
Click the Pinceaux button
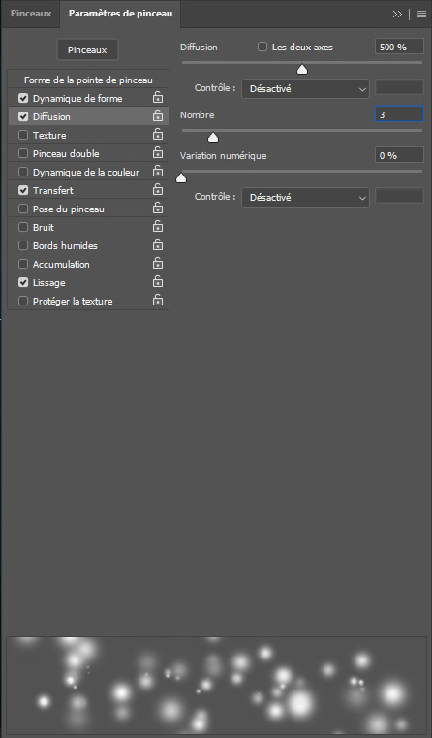[x=87, y=49]
